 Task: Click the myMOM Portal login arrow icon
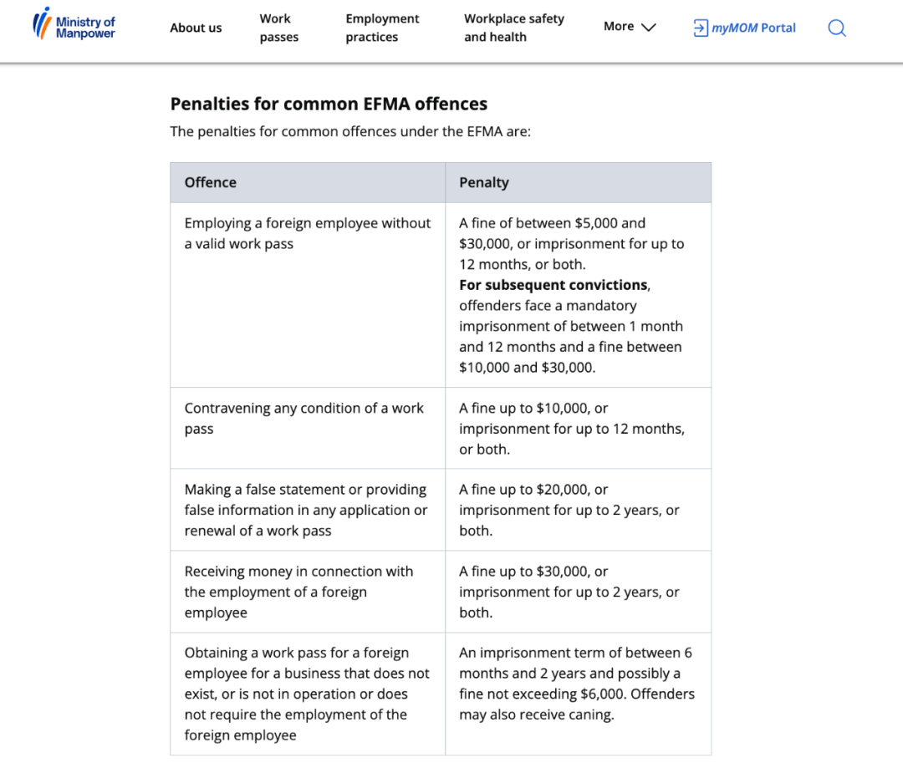tap(701, 28)
